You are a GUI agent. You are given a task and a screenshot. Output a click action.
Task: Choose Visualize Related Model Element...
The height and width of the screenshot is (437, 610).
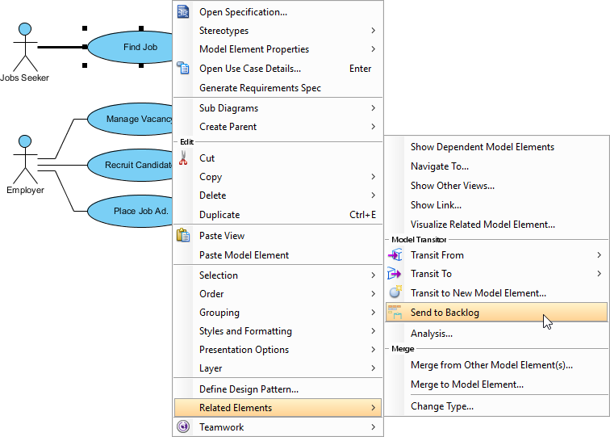[x=496, y=225]
